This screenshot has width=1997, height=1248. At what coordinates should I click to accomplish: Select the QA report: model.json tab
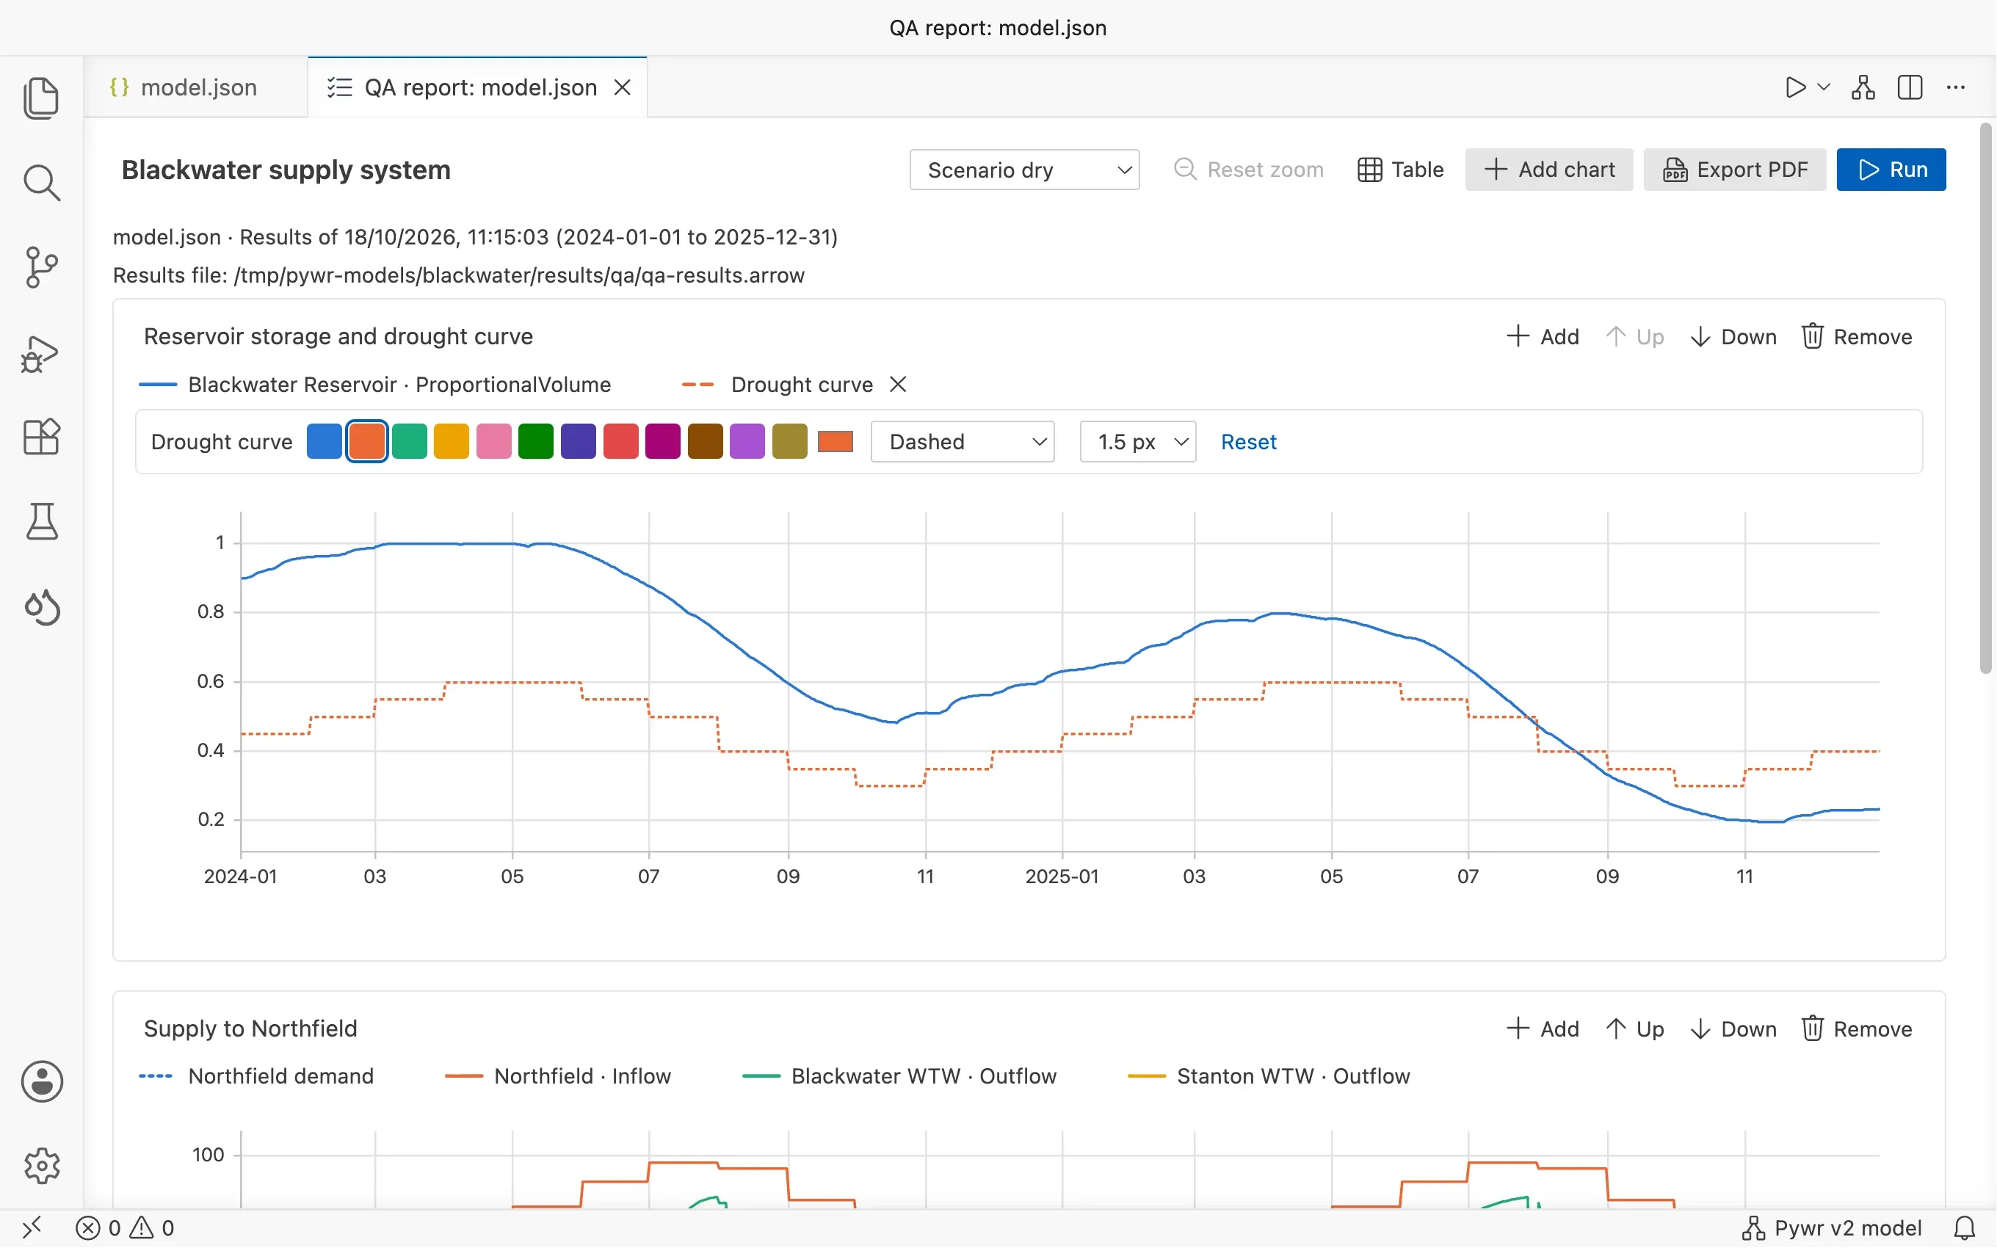click(477, 87)
